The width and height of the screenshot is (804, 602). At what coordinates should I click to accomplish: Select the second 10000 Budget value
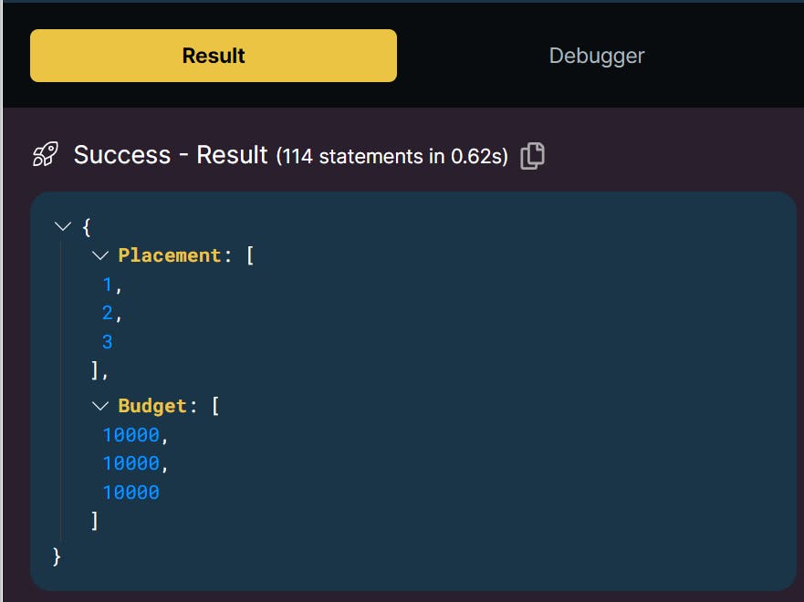point(131,463)
